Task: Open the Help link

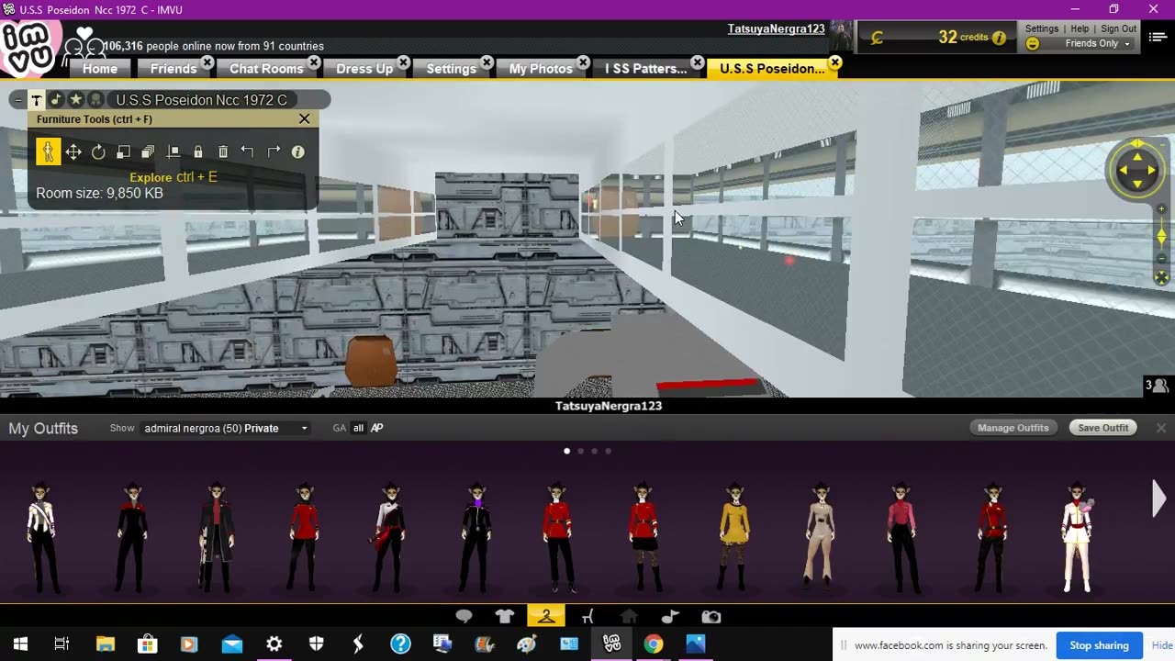Action: [x=1080, y=28]
